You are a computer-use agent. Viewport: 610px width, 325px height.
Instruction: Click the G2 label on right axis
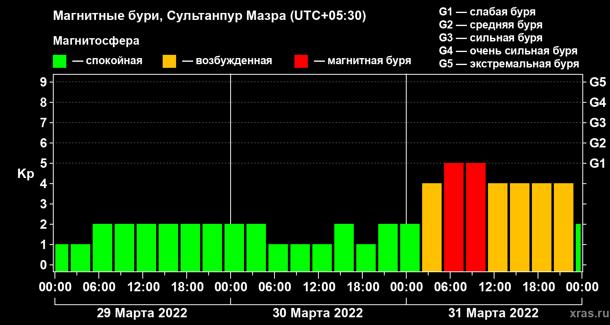click(x=597, y=143)
